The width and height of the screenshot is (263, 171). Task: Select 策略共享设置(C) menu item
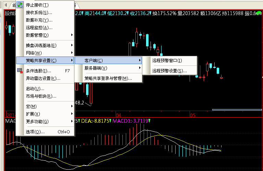coord(45,60)
